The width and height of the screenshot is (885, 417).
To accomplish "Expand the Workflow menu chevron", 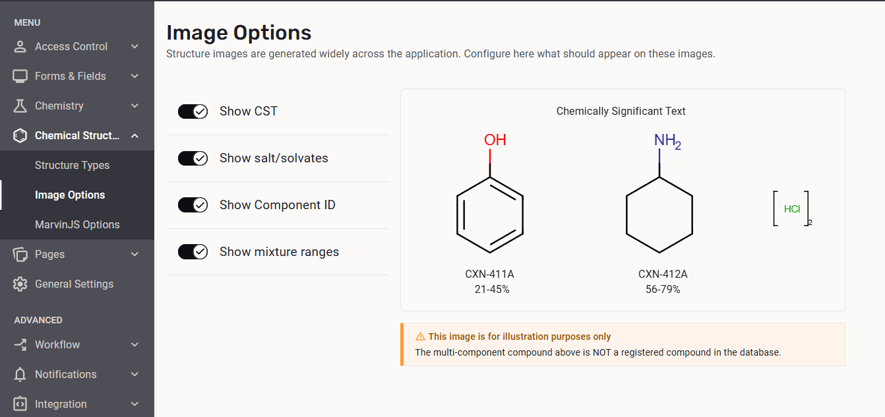I will [135, 344].
